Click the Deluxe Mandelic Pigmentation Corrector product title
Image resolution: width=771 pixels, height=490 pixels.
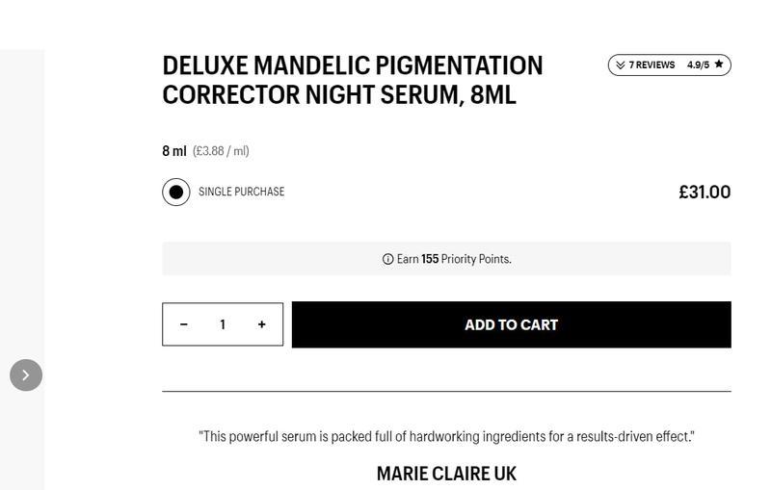pyautogui.click(x=352, y=80)
